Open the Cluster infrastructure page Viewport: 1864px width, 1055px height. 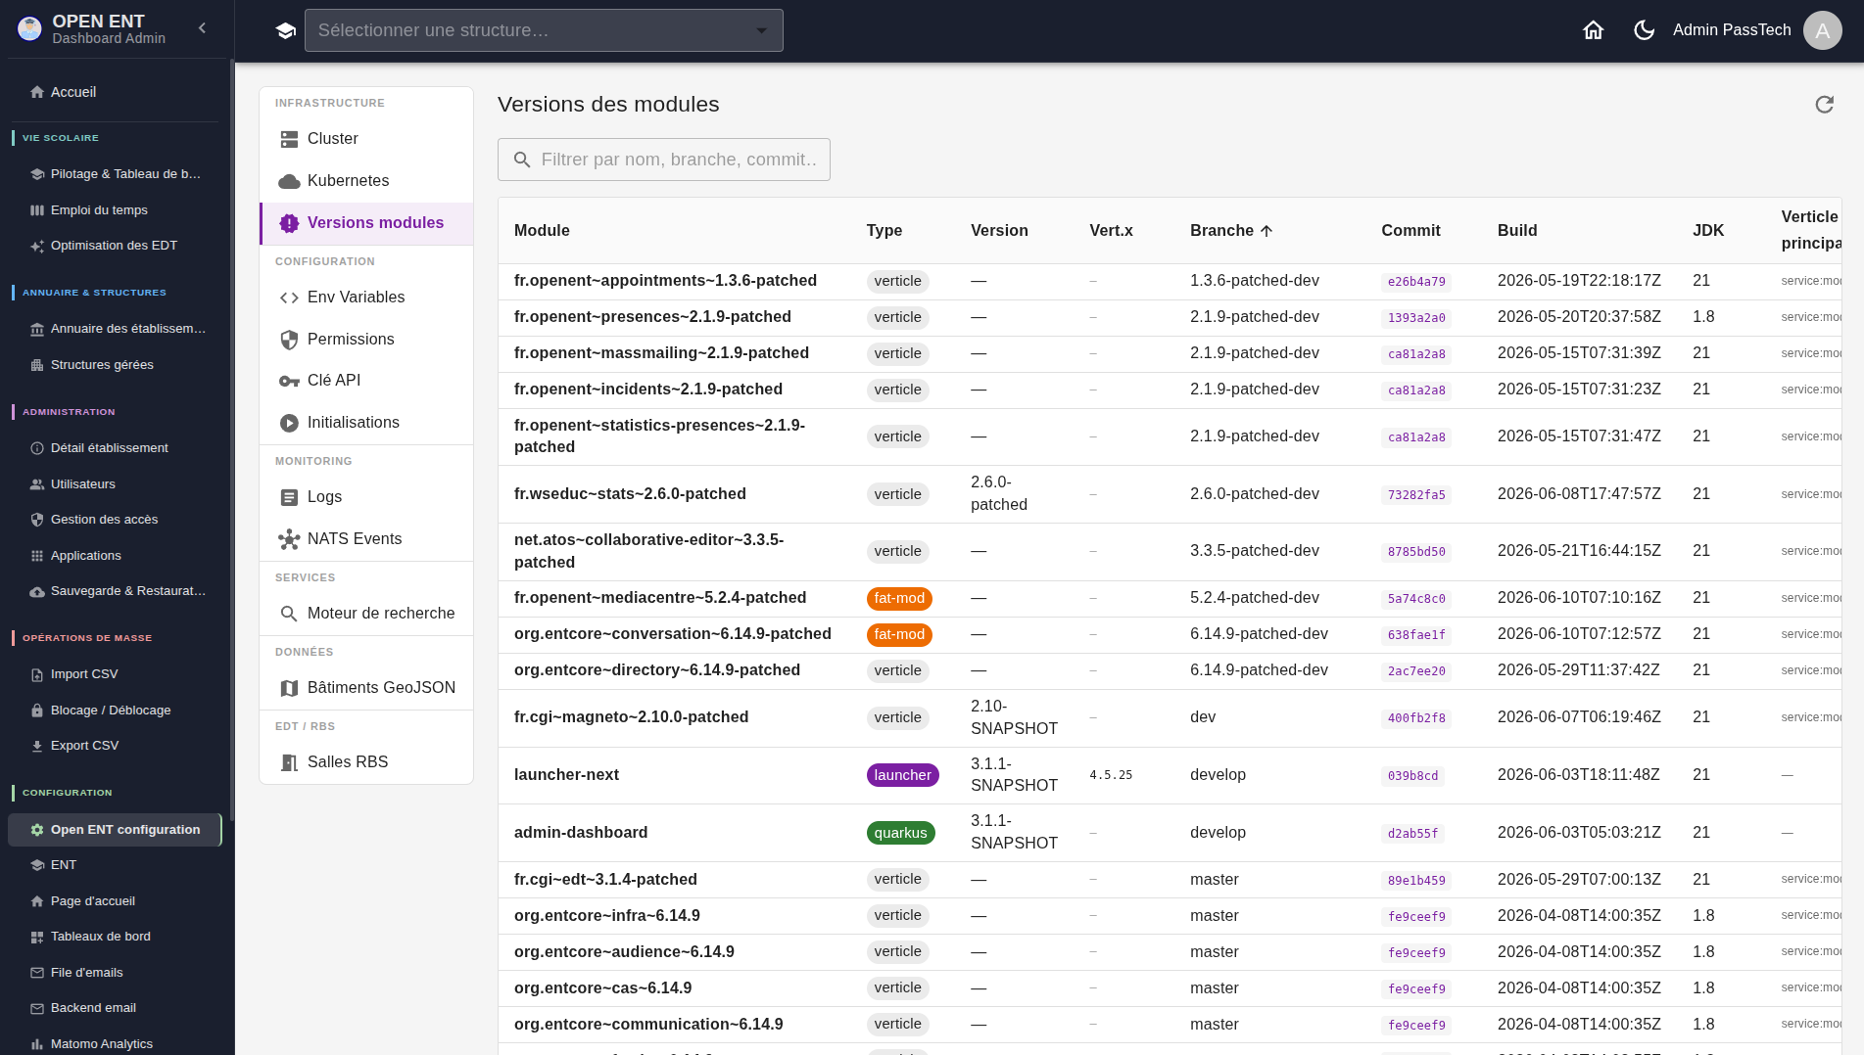click(366, 139)
